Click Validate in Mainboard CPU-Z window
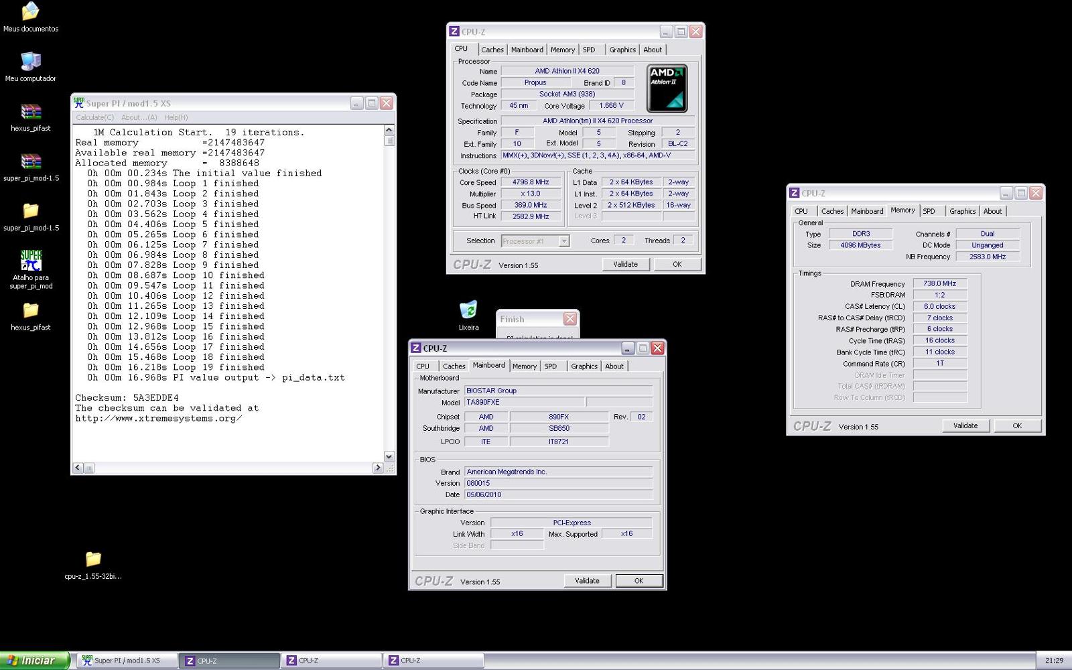Viewport: 1072px width, 670px height. (x=587, y=581)
